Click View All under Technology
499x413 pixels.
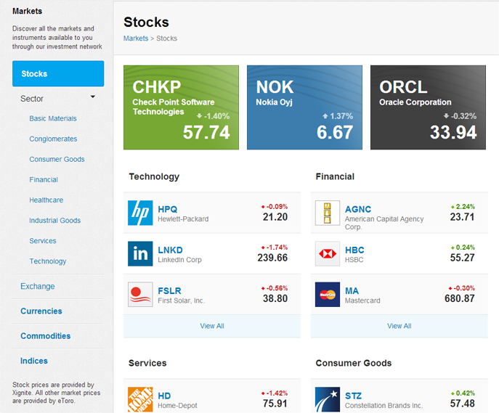pos(212,326)
